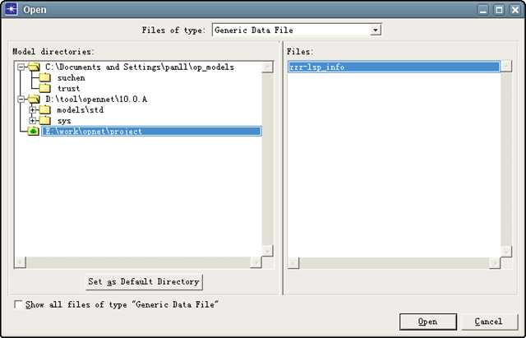
Task: Click the trust folder icon
Action: click(44, 89)
